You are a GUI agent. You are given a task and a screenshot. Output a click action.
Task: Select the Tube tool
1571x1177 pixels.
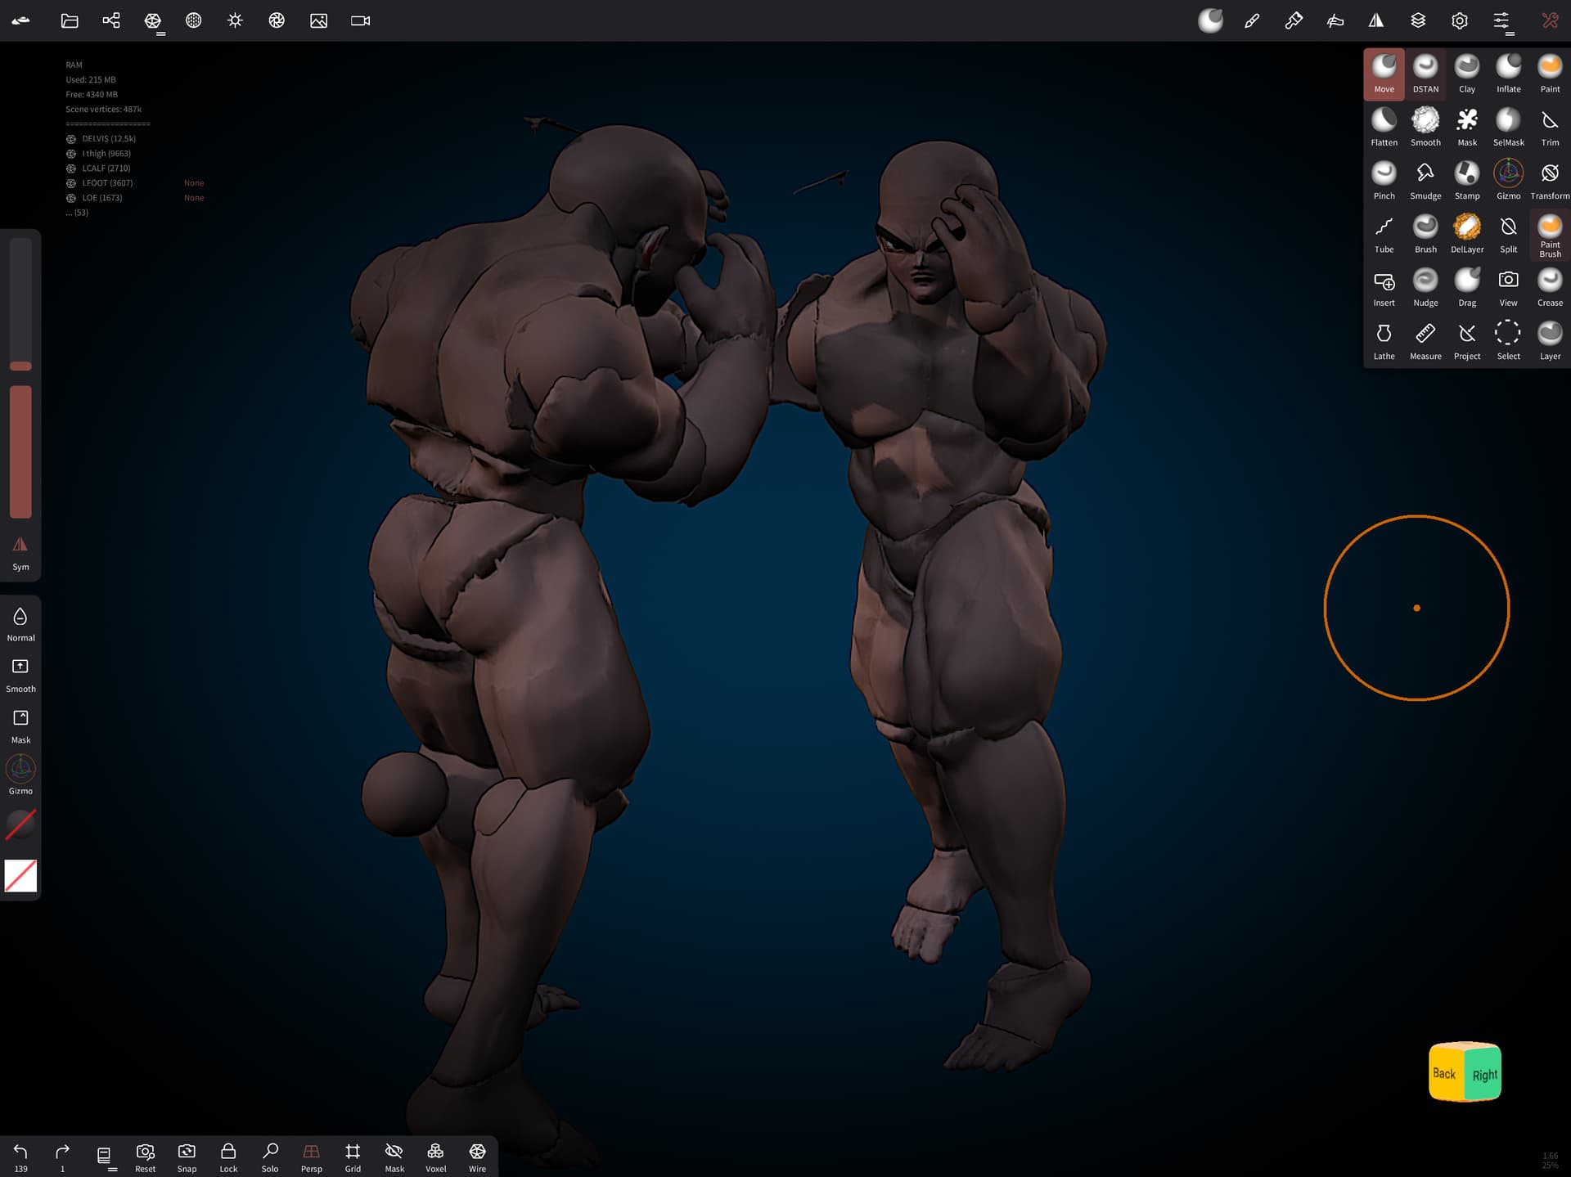coord(1384,234)
